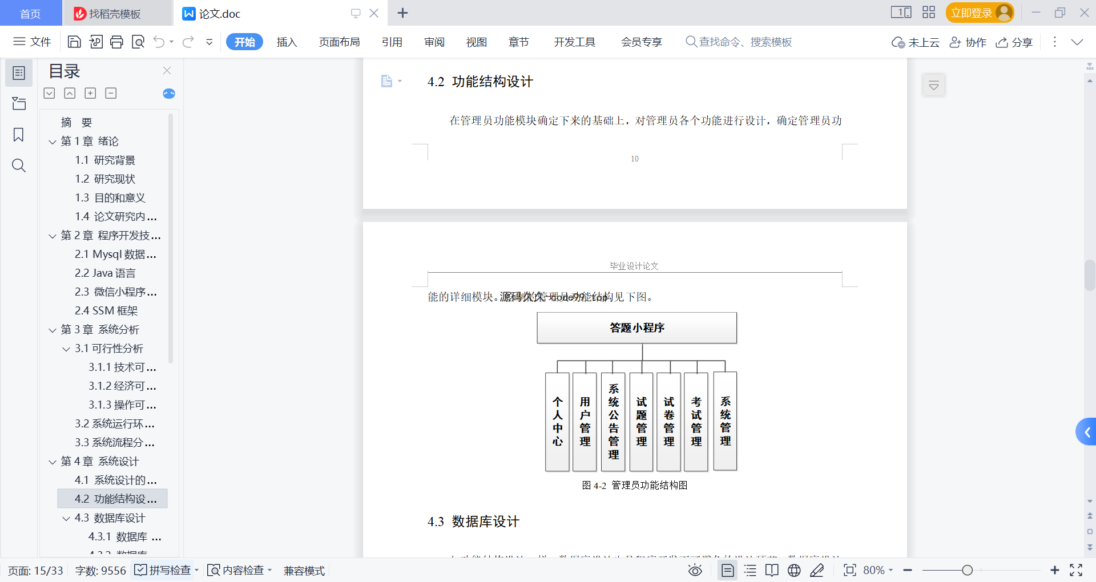Close the 目录 panel
Viewport: 1096px width, 582px height.
[x=167, y=70]
